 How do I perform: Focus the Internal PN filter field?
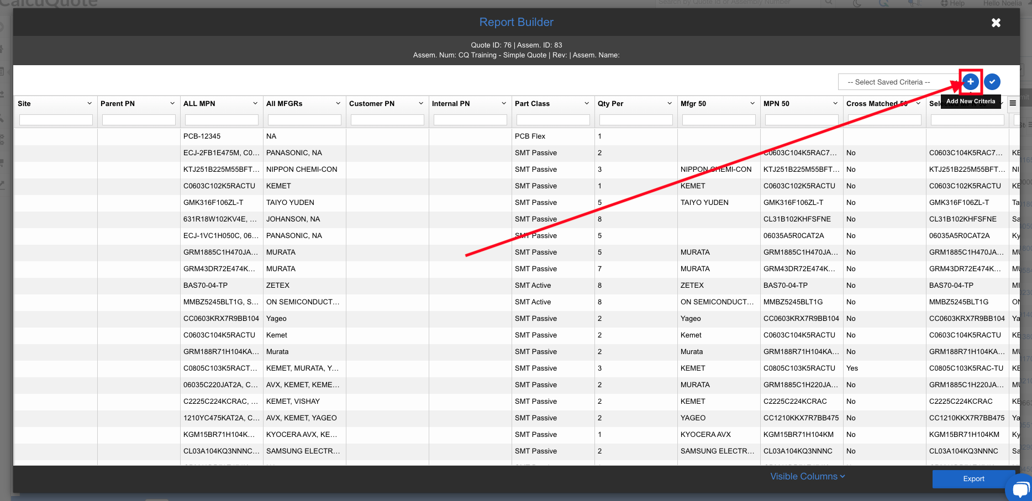point(470,120)
